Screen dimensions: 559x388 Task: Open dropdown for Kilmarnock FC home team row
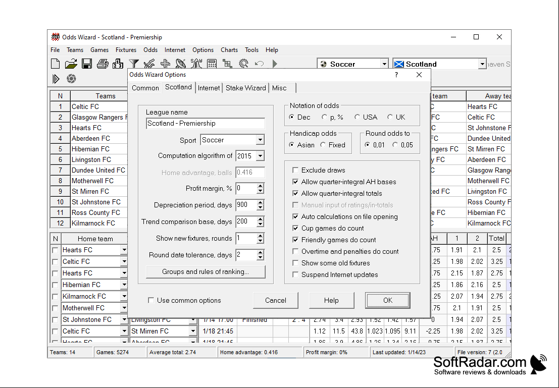point(124,297)
